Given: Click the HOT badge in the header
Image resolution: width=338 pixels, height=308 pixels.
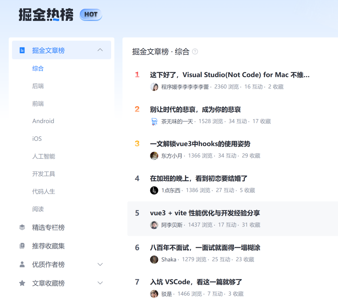Looking at the screenshot, I should click(90, 14).
